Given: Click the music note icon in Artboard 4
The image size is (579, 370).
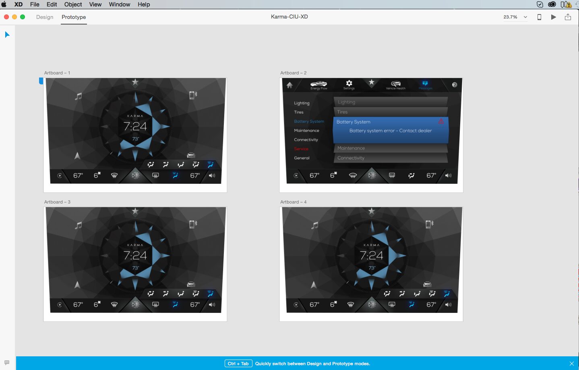Looking at the screenshot, I should [x=315, y=225].
